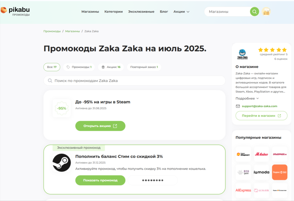This screenshot has height=201, width=294.
Task: Open Big Geek store tile
Action: pos(243,172)
